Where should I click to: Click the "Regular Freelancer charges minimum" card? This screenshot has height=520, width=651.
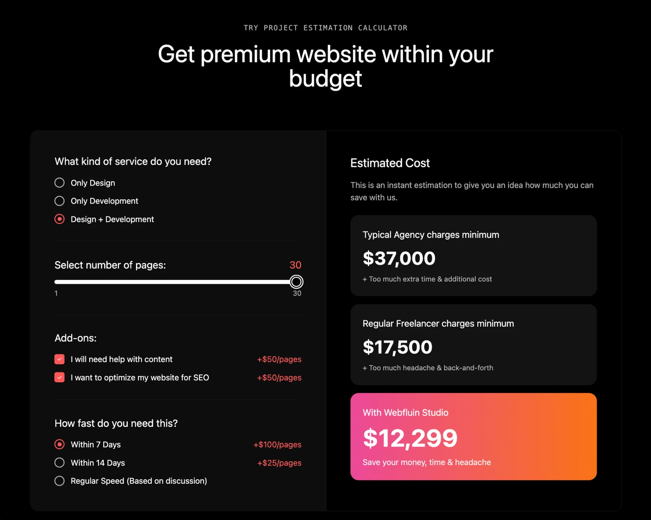[473, 344]
